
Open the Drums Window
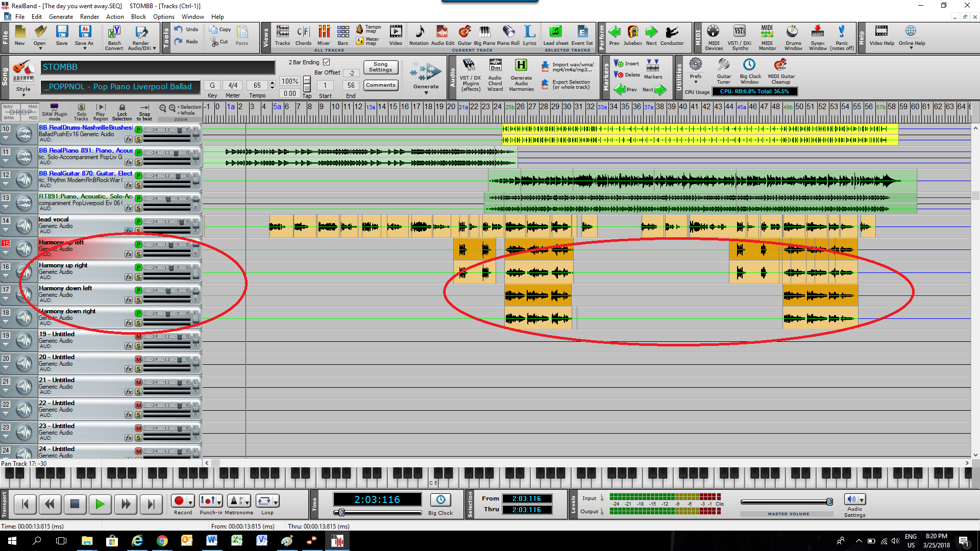click(x=793, y=38)
